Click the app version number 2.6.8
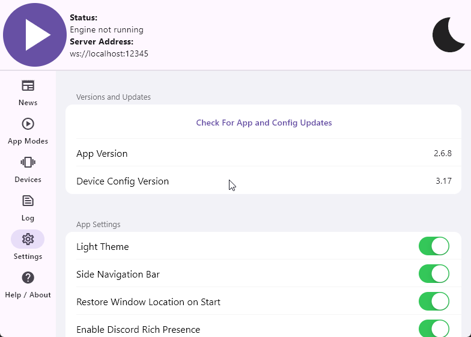 (442, 154)
